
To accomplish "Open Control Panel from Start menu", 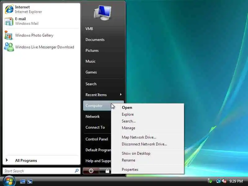I will (x=97, y=139).
